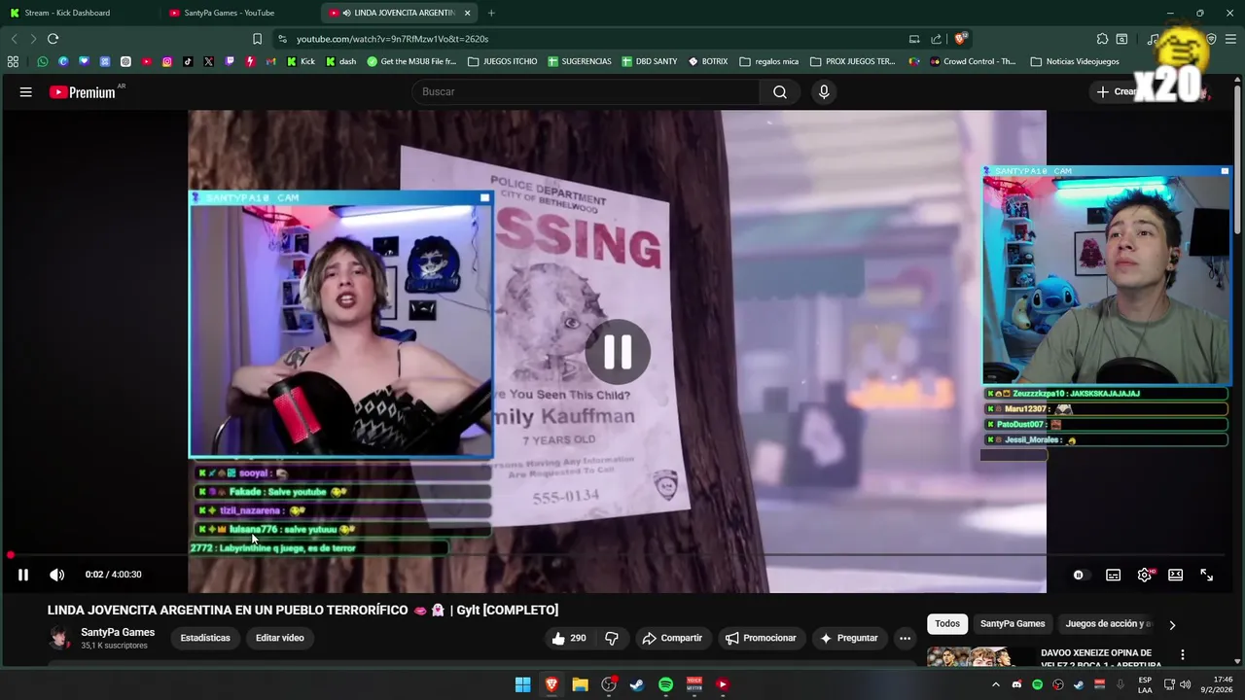Image resolution: width=1245 pixels, height=700 pixels.
Task: Open the dash bookmark
Action: click(x=341, y=61)
